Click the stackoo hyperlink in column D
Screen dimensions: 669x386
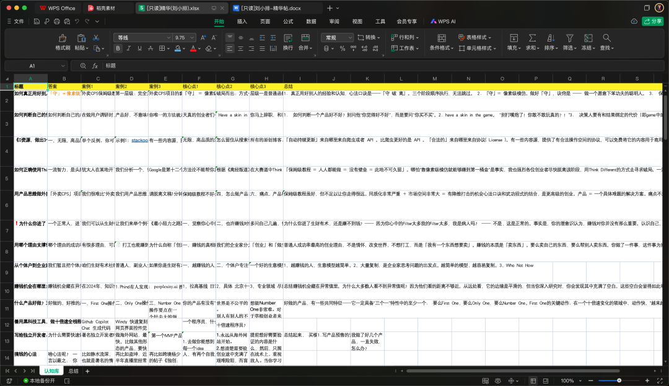140,140
